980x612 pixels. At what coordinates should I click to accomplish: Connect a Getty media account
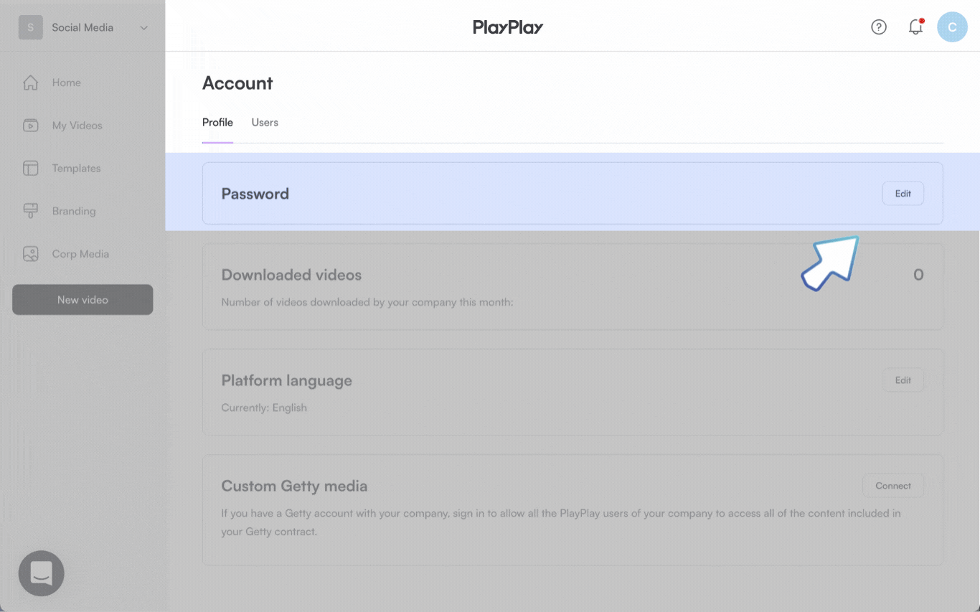[892, 485]
